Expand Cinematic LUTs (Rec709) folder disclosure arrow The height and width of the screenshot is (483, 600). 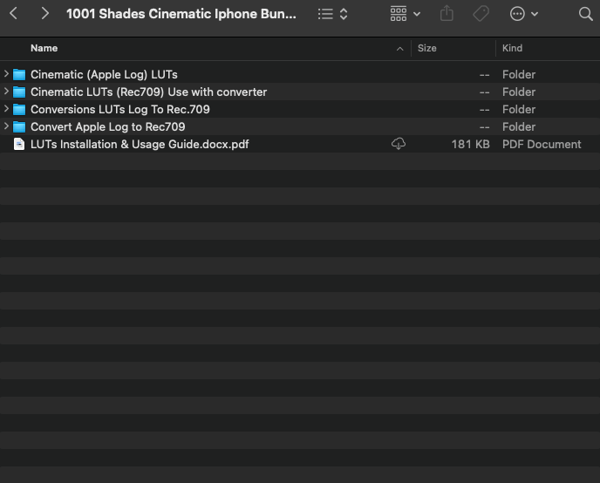coord(6,92)
